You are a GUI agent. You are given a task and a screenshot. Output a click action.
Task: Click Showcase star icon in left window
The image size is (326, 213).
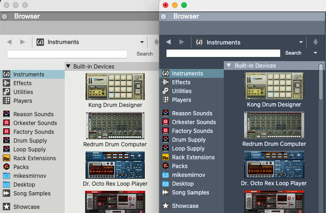tap(6, 207)
